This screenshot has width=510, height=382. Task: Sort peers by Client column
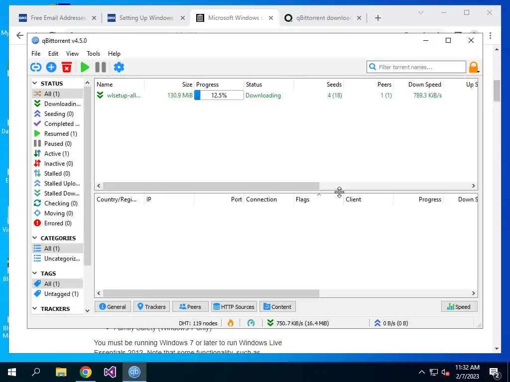(x=368, y=199)
